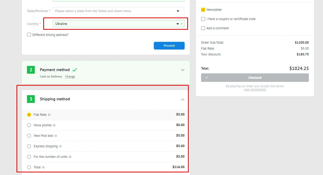Image resolution: width=323 pixels, height=175 pixels.
Task: Click green step 3 number badge
Action: pyautogui.click(x=31, y=99)
